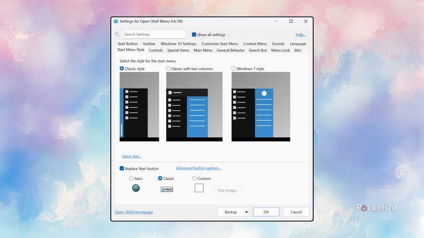This screenshot has width=424, height=238.
Task: Focus the Search Settings input field
Action: pos(153,34)
